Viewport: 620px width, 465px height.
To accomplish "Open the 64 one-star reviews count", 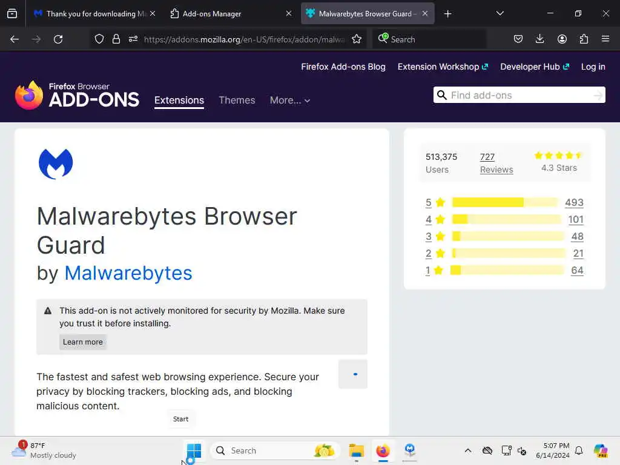I will (x=577, y=271).
